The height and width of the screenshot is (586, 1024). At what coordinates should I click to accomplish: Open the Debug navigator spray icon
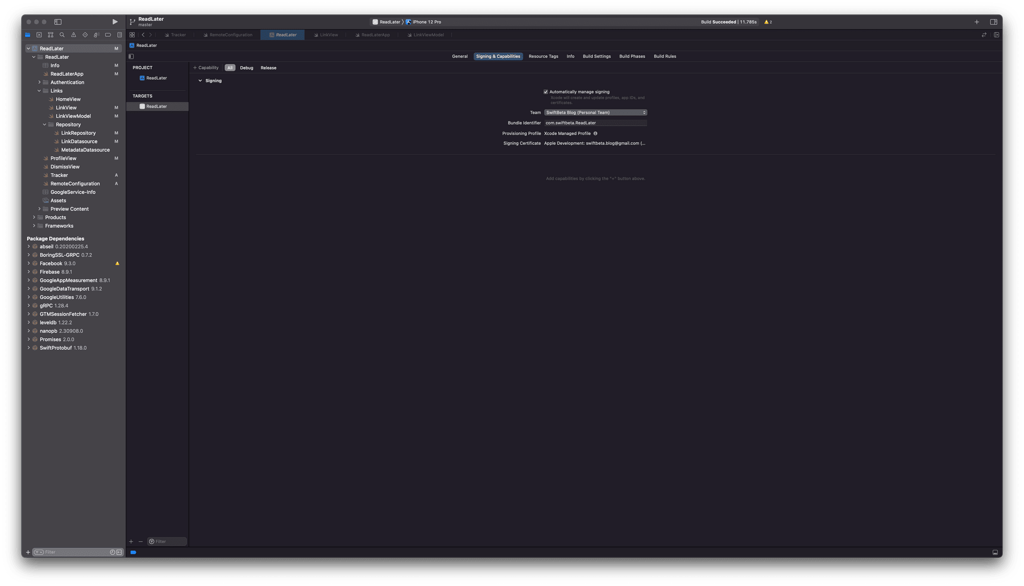point(96,35)
